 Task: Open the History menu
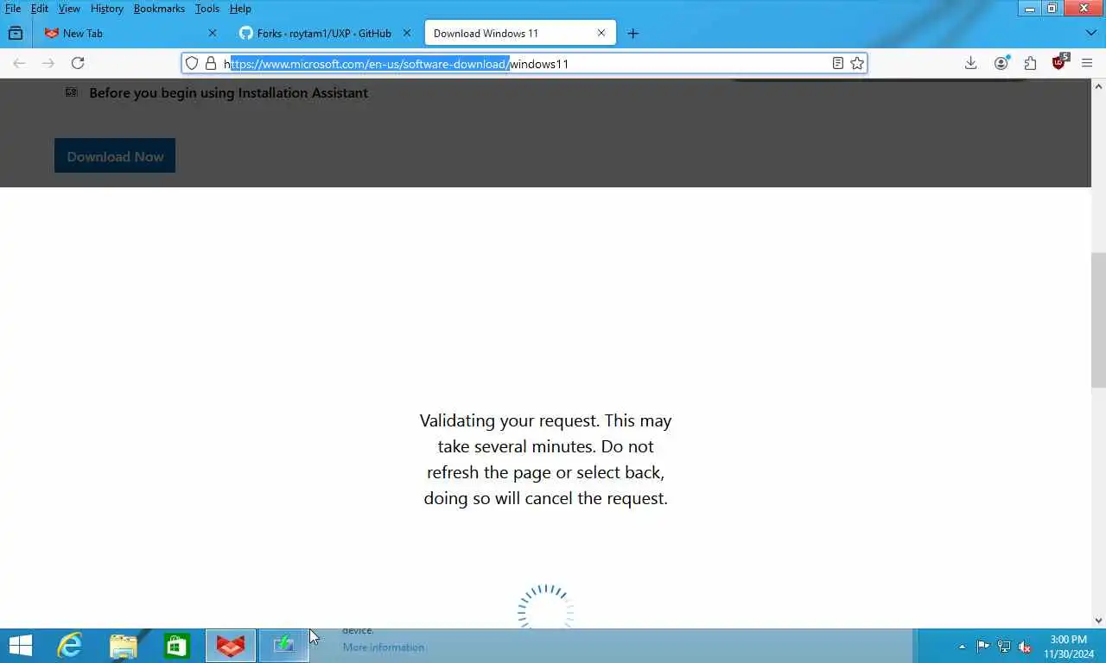[x=107, y=9]
